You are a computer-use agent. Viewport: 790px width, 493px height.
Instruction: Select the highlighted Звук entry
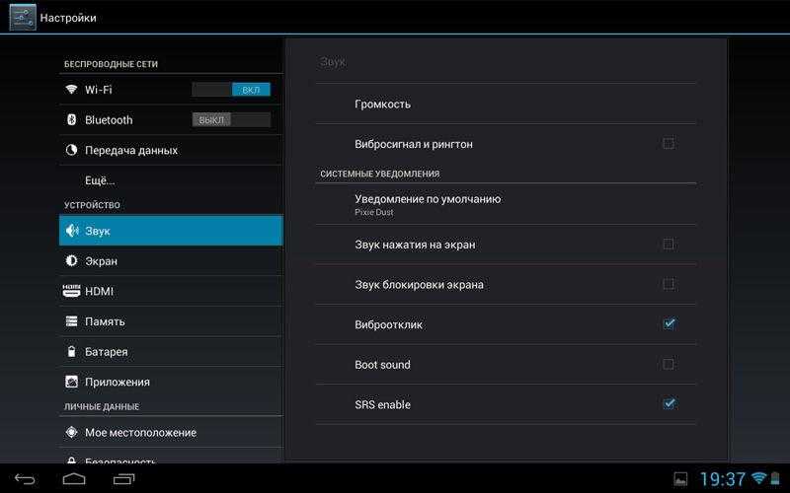tap(171, 231)
